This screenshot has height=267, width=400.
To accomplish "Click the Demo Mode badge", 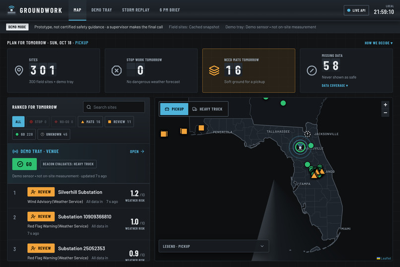I will [17, 27].
